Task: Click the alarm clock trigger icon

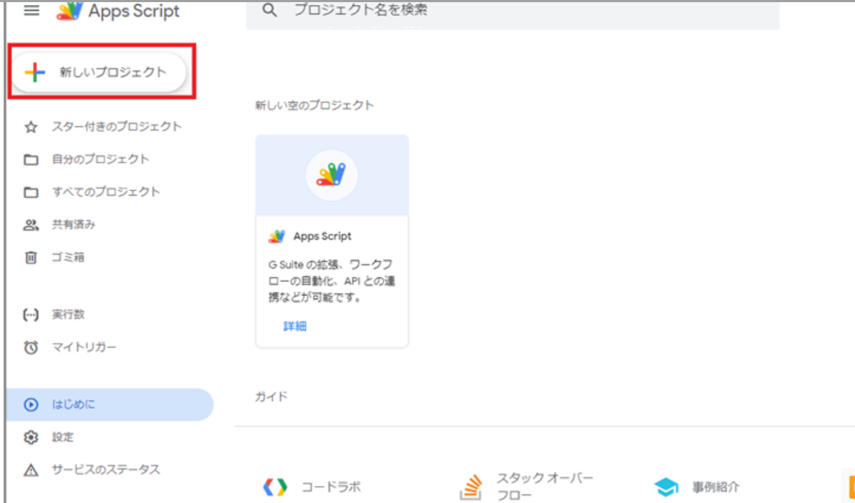Action: pos(31,347)
